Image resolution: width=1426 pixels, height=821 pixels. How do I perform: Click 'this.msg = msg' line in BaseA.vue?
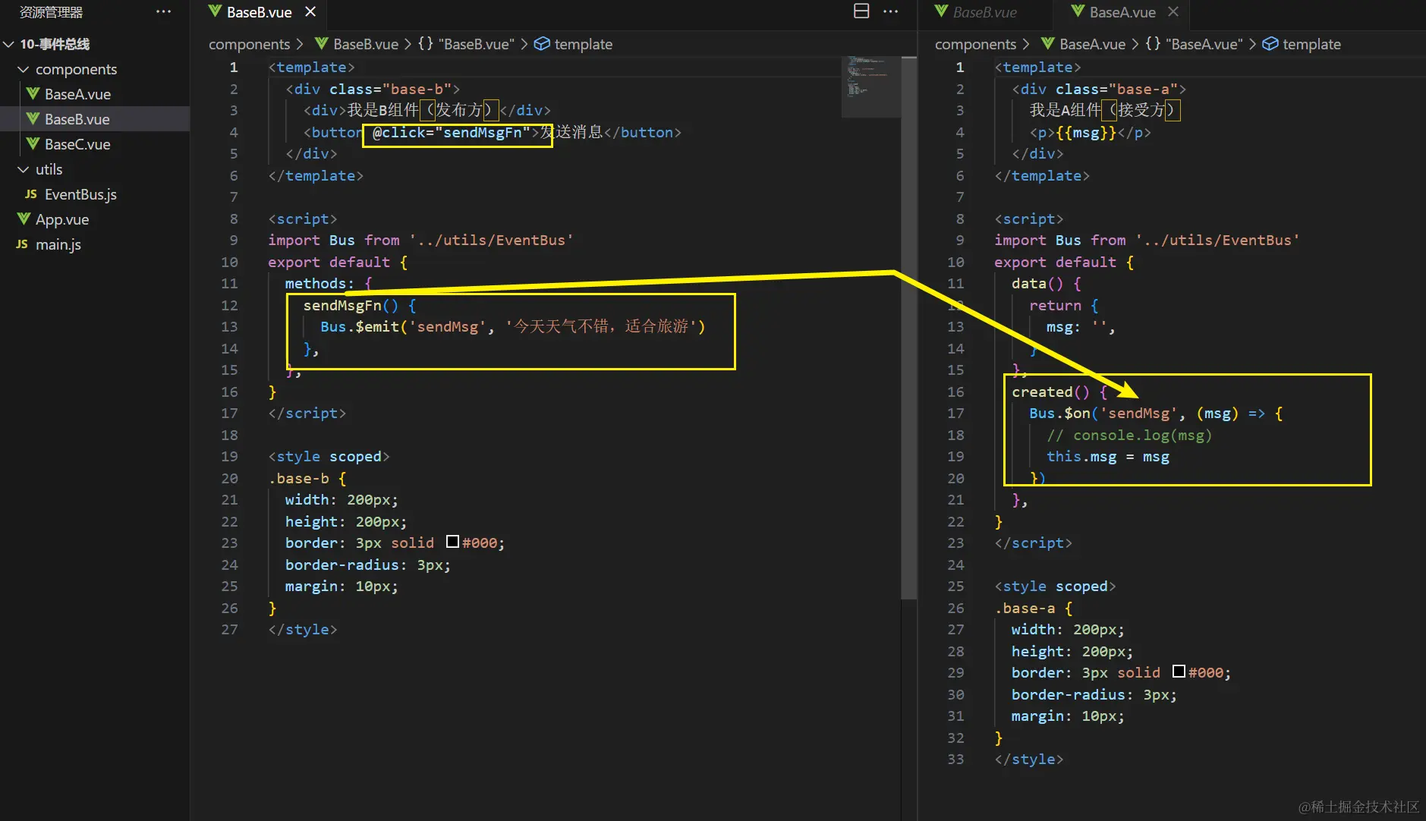coord(1108,456)
